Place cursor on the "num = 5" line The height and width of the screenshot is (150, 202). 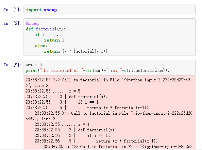click(x=34, y=65)
